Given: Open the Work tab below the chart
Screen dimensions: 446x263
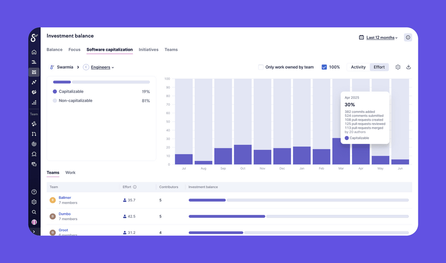Looking at the screenshot, I should pos(70,173).
